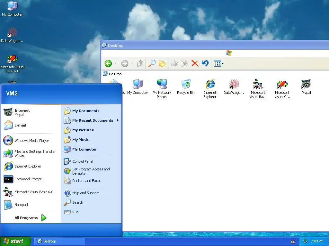The height and width of the screenshot is (246, 329).
Task: Click the Up folder toolbar icon
Action: point(140,63)
